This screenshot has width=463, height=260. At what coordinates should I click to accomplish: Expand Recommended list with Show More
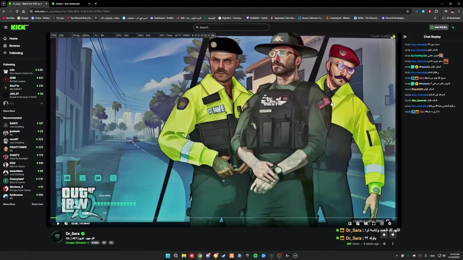[9, 204]
